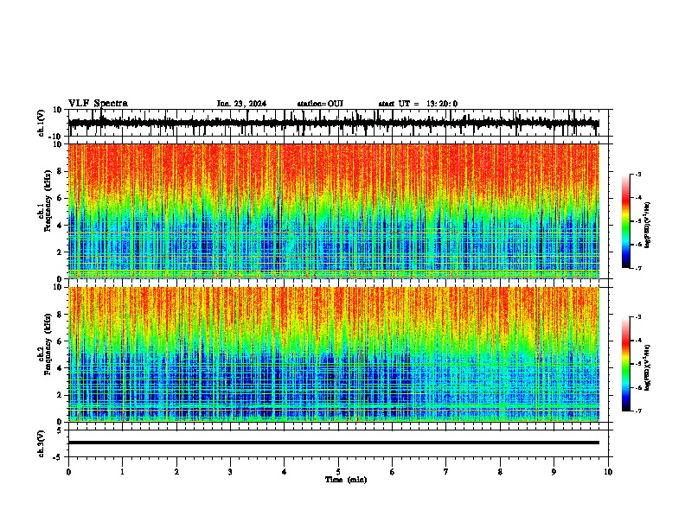Screen dimensions: 685x529
Task: Select the "start UT = 13:20:0" text
Action: coord(418,104)
